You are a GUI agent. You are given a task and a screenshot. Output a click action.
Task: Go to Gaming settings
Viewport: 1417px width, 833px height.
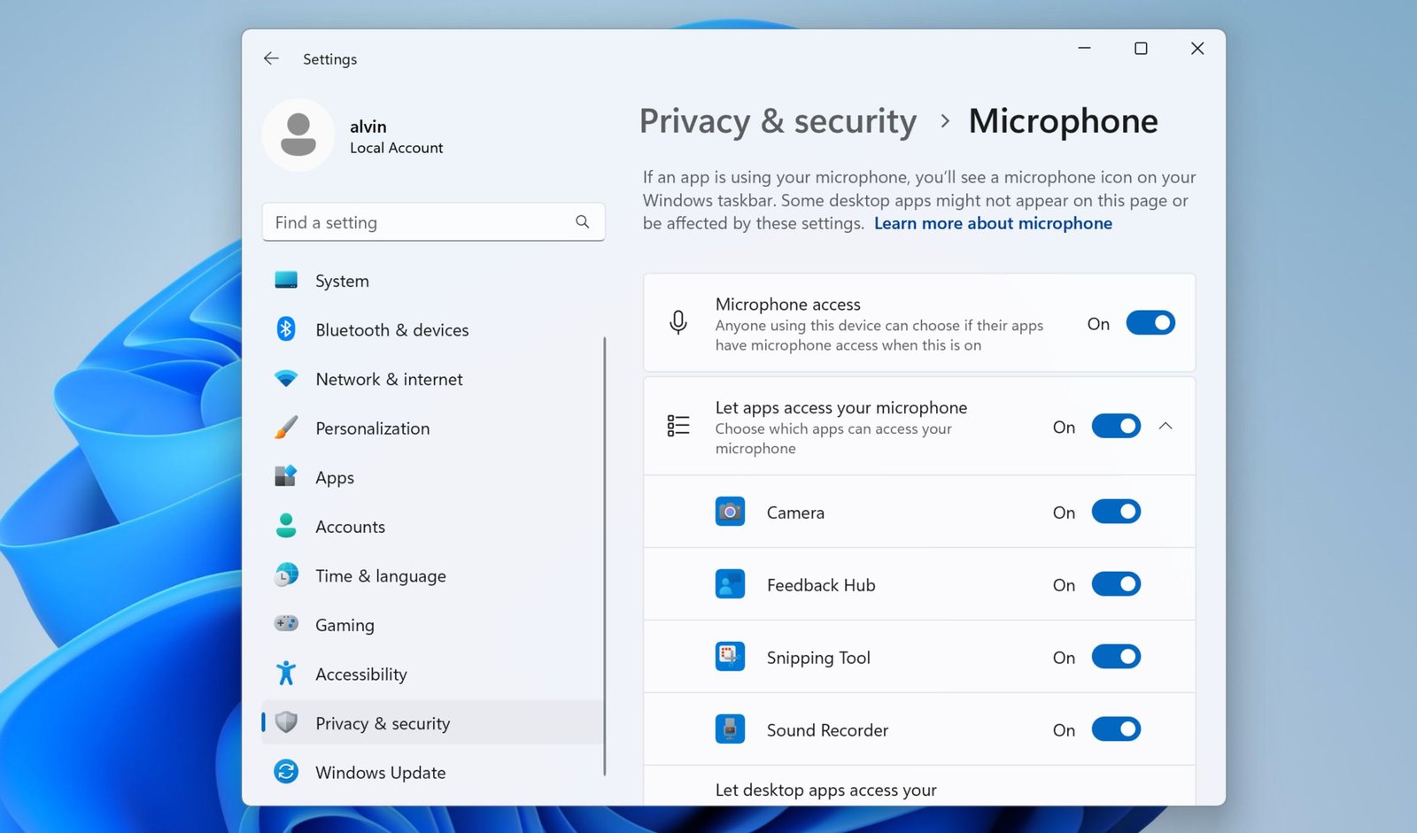[433, 625]
